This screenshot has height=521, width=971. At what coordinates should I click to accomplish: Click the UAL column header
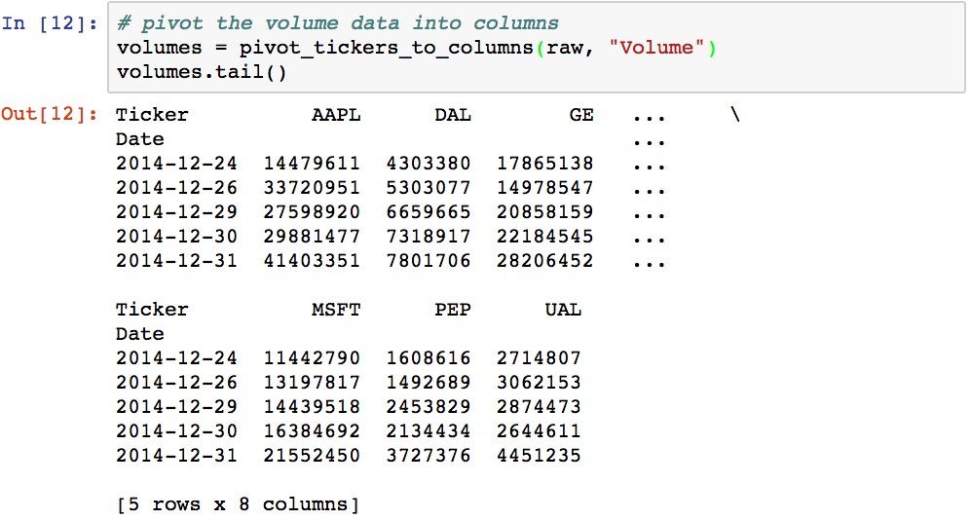click(x=563, y=309)
